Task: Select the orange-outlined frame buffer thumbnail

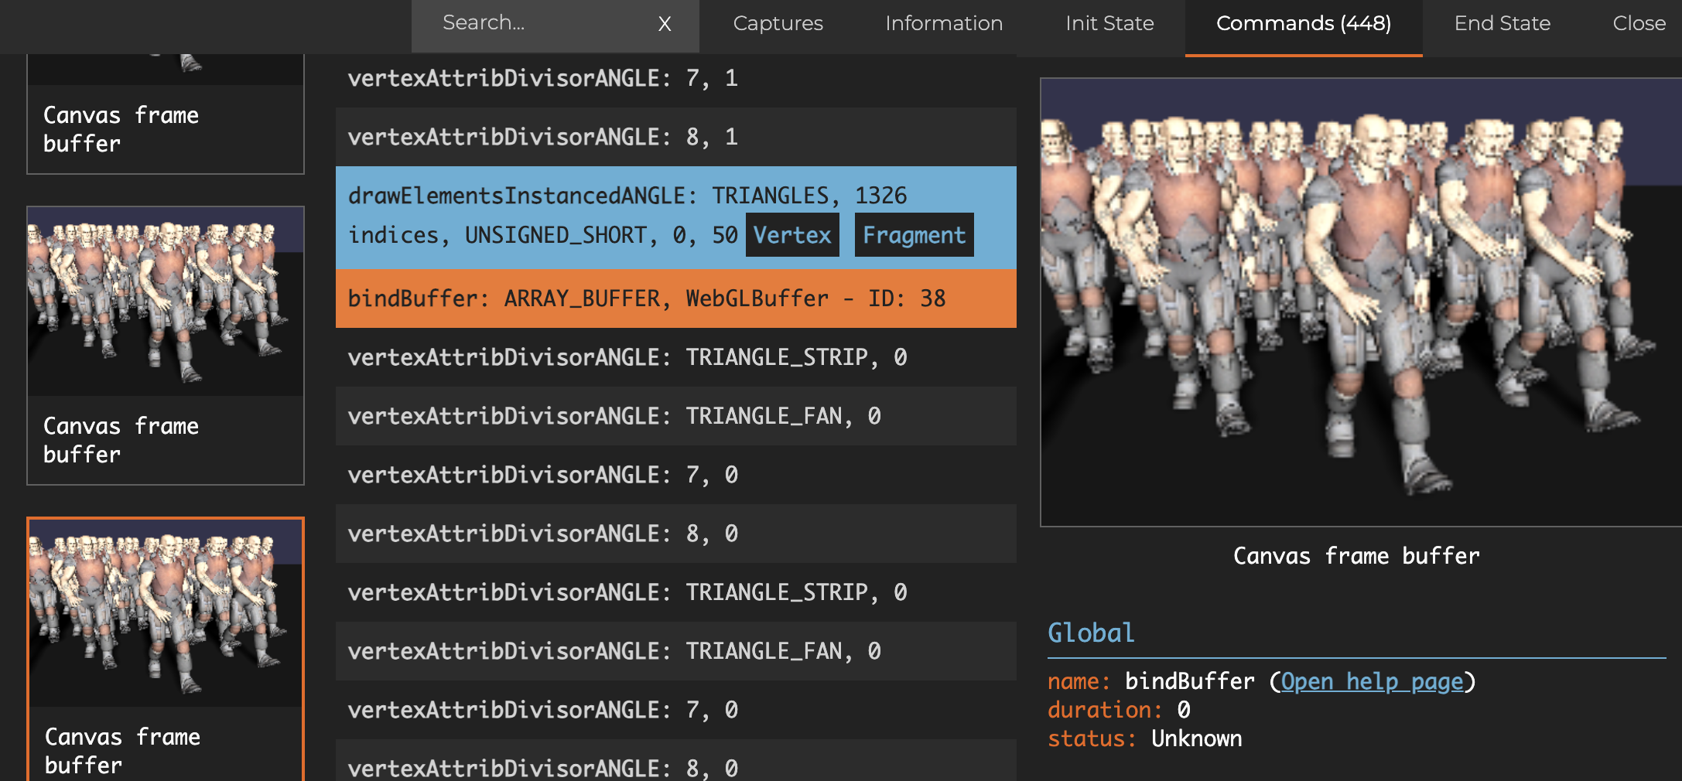Action: click(165, 650)
